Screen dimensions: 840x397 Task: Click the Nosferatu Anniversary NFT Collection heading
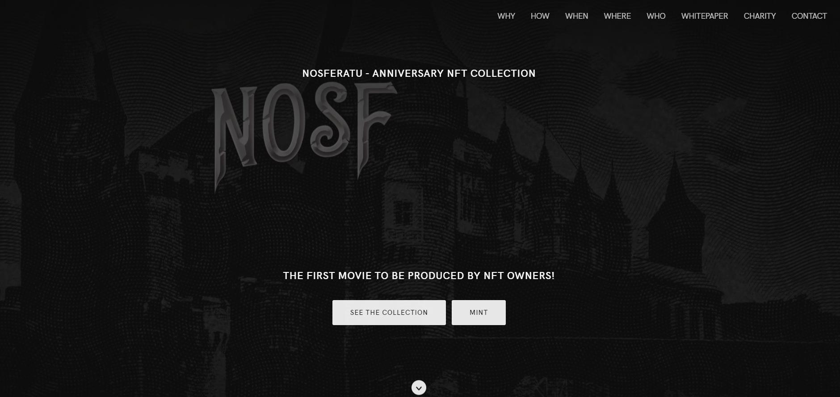tap(419, 73)
